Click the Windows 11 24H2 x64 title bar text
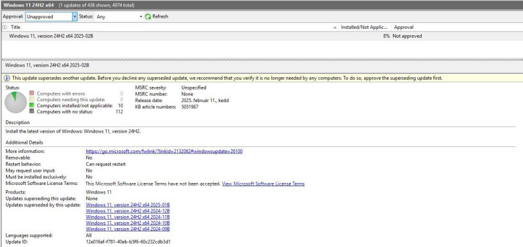This screenshot has height=247, width=523. coord(29,5)
